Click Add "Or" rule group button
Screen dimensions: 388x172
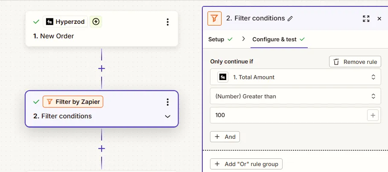246,164
